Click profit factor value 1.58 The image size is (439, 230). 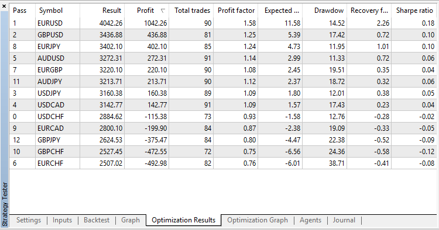250,23
